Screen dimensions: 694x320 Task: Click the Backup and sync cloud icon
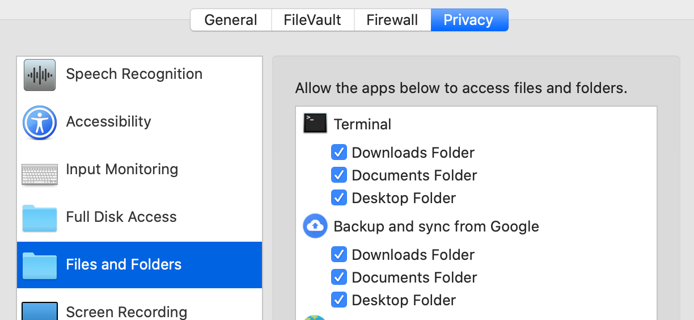tap(315, 226)
